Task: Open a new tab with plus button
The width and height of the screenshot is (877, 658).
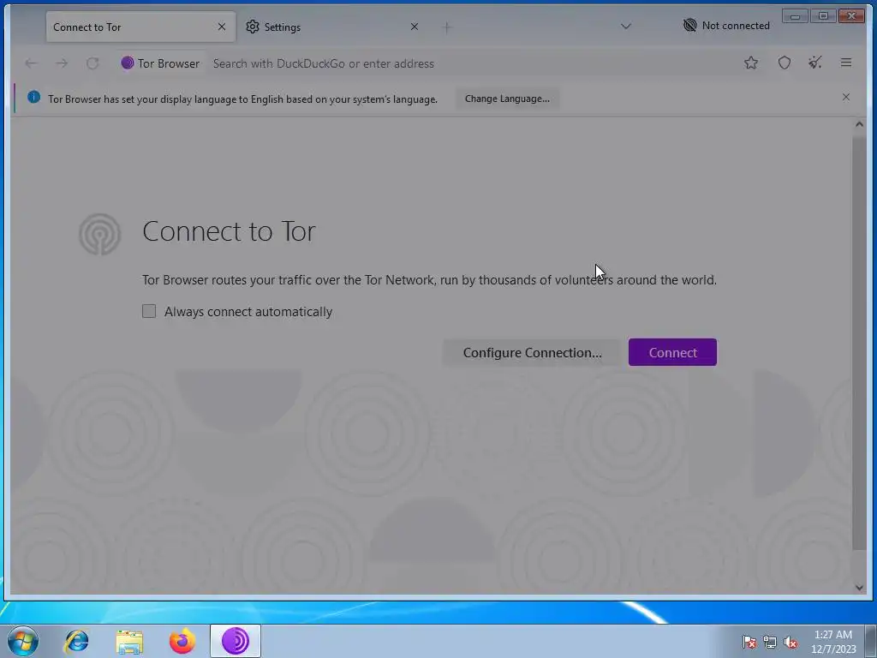Action: [x=446, y=27]
